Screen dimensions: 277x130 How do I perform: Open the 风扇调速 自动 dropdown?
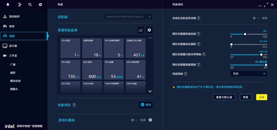click(x=249, y=74)
